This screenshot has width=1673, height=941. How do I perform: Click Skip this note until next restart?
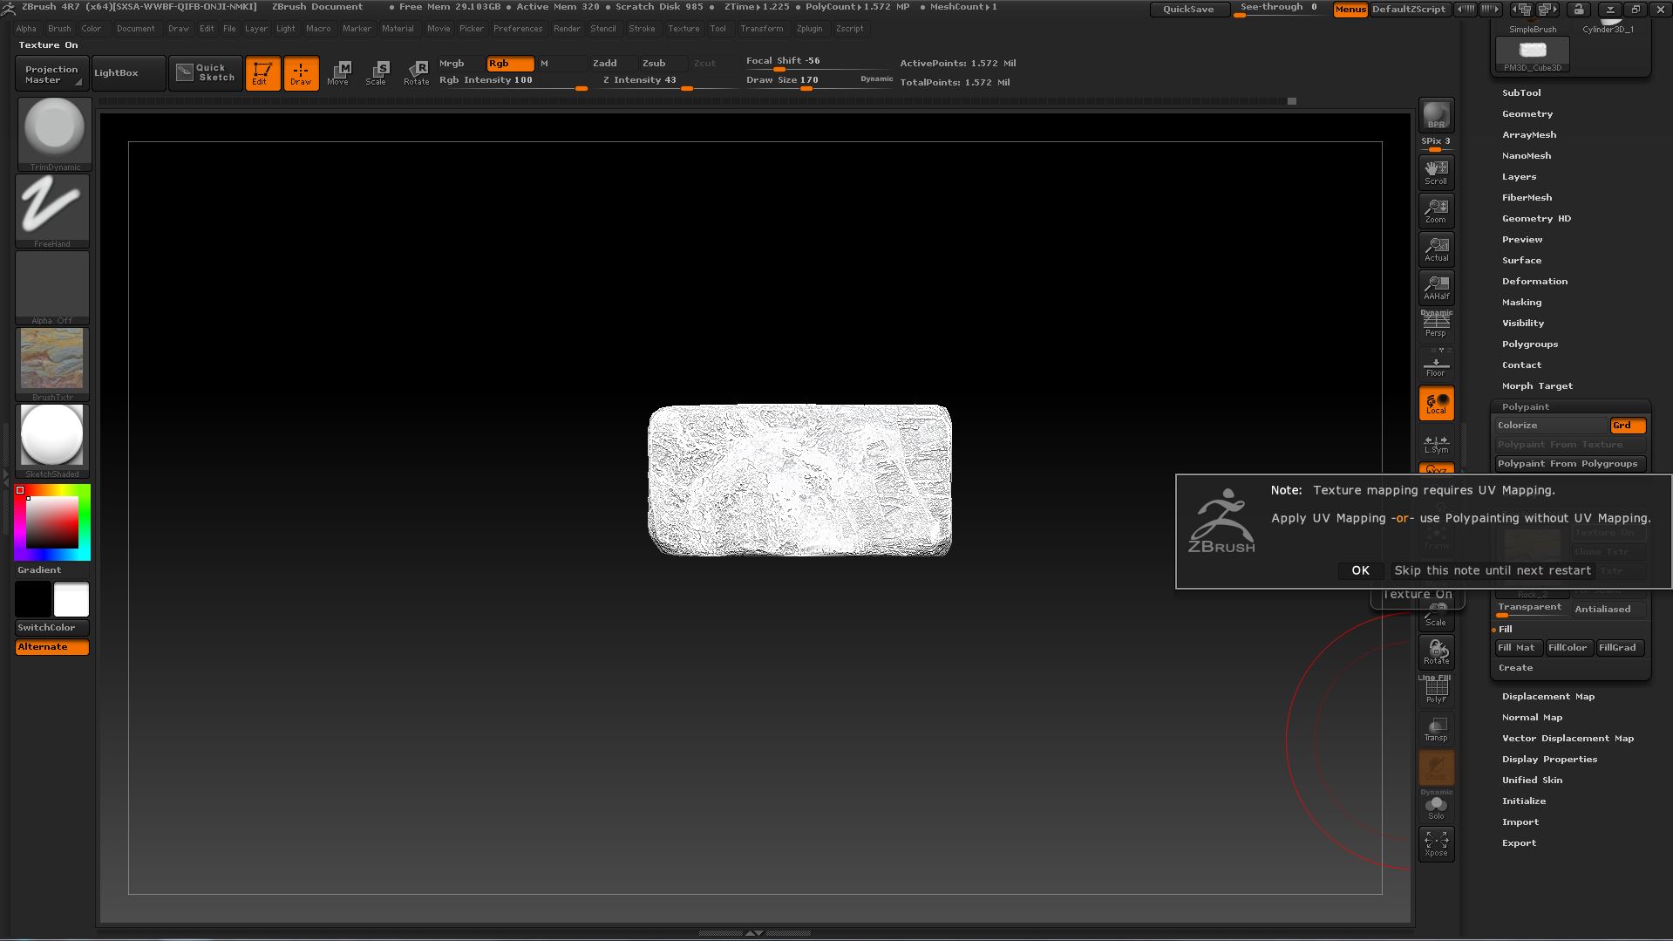click(x=1493, y=570)
